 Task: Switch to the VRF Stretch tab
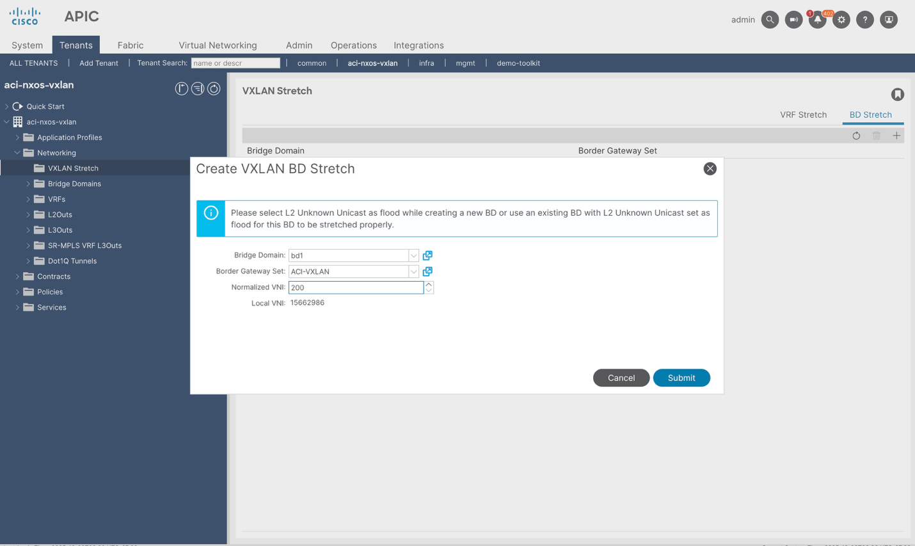(x=803, y=115)
